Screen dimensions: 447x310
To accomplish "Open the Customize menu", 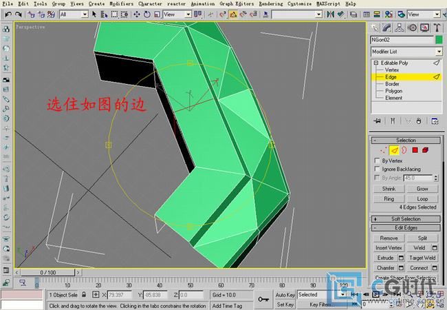I will tap(299, 3).
